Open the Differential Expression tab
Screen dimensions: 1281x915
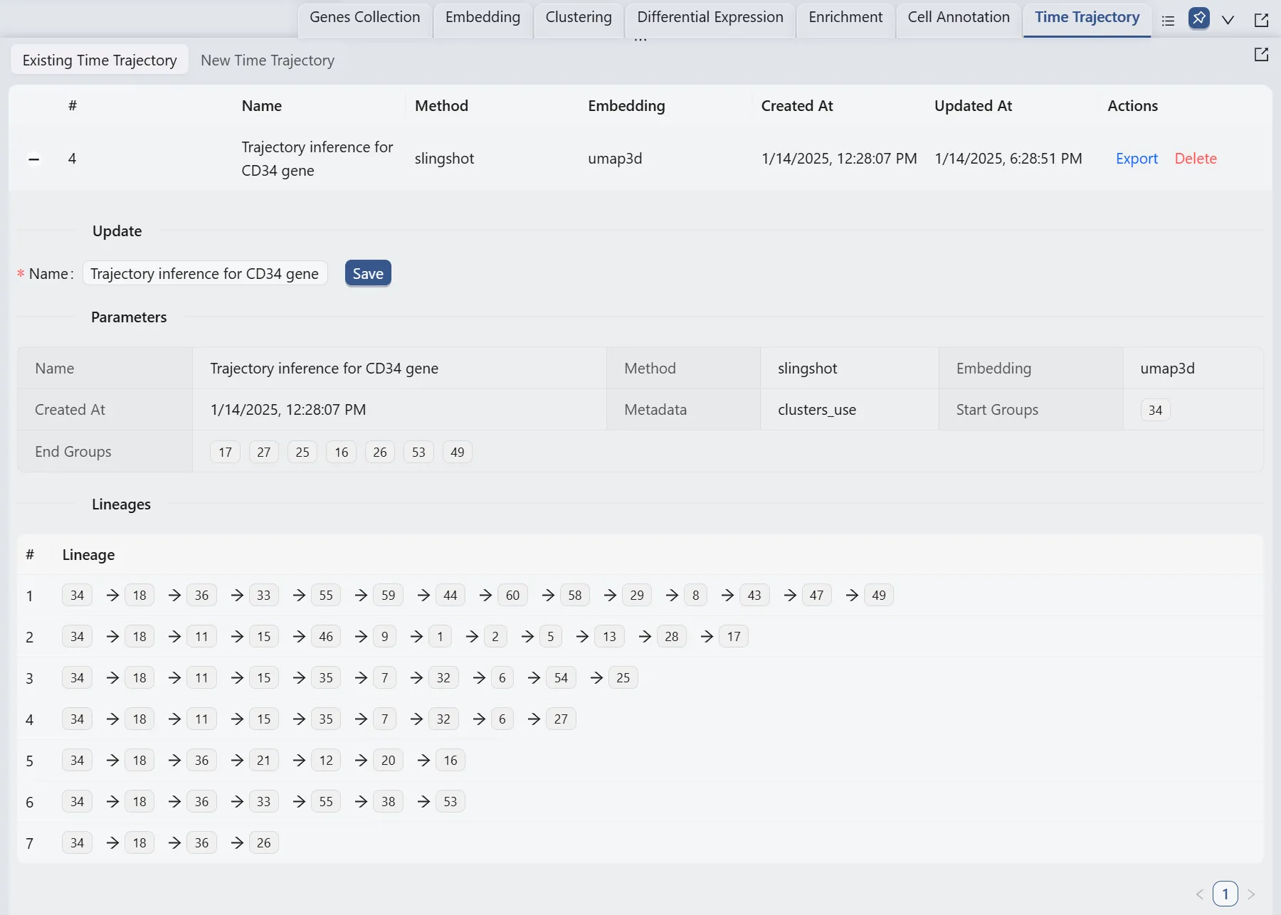[710, 18]
